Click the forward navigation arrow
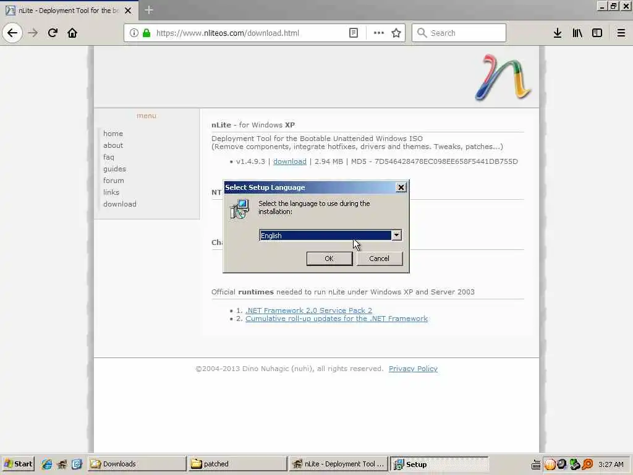 [x=33, y=33]
